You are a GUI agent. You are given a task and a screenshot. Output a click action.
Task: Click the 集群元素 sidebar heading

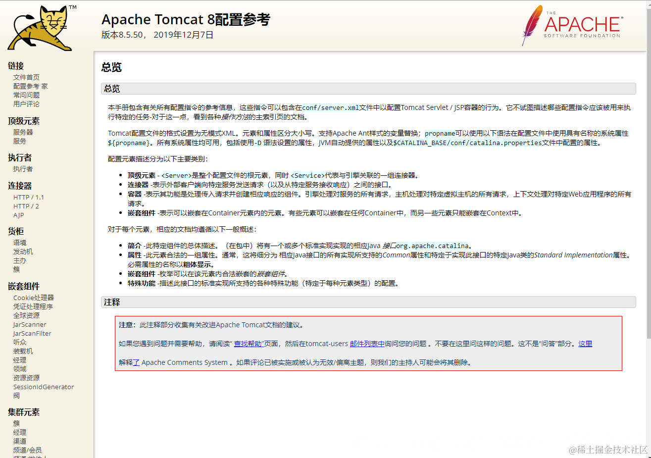point(24,412)
